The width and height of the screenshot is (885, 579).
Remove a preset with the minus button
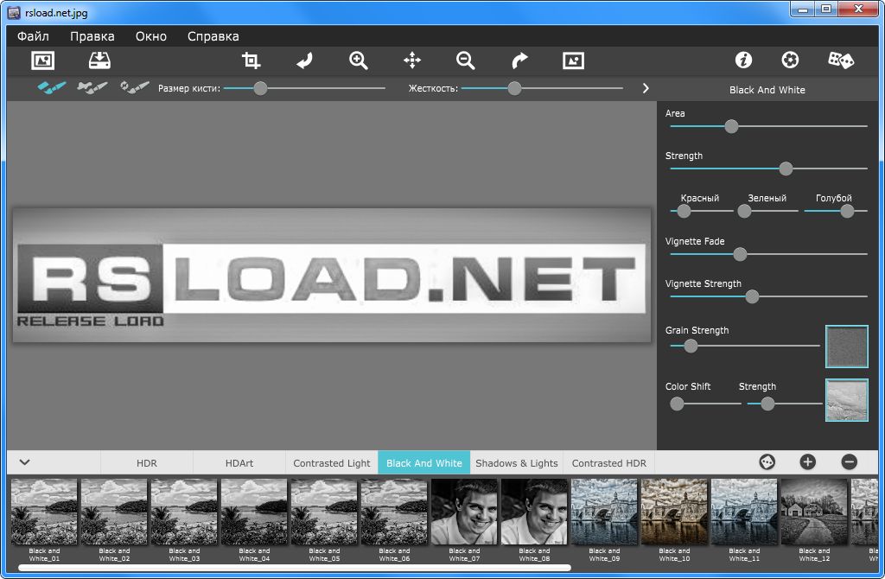click(x=849, y=462)
